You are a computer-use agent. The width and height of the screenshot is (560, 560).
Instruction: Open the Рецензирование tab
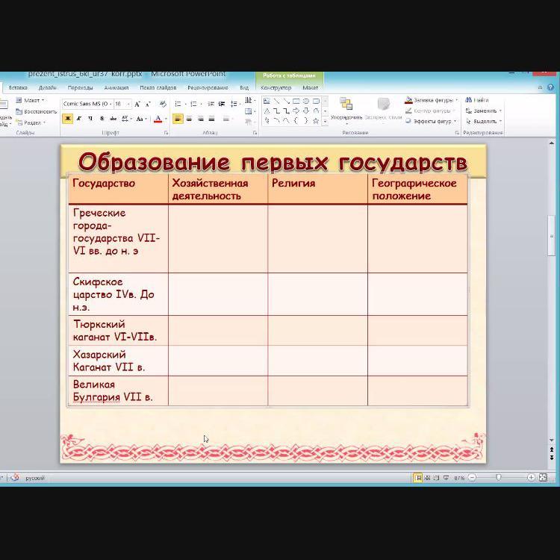tap(208, 87)
